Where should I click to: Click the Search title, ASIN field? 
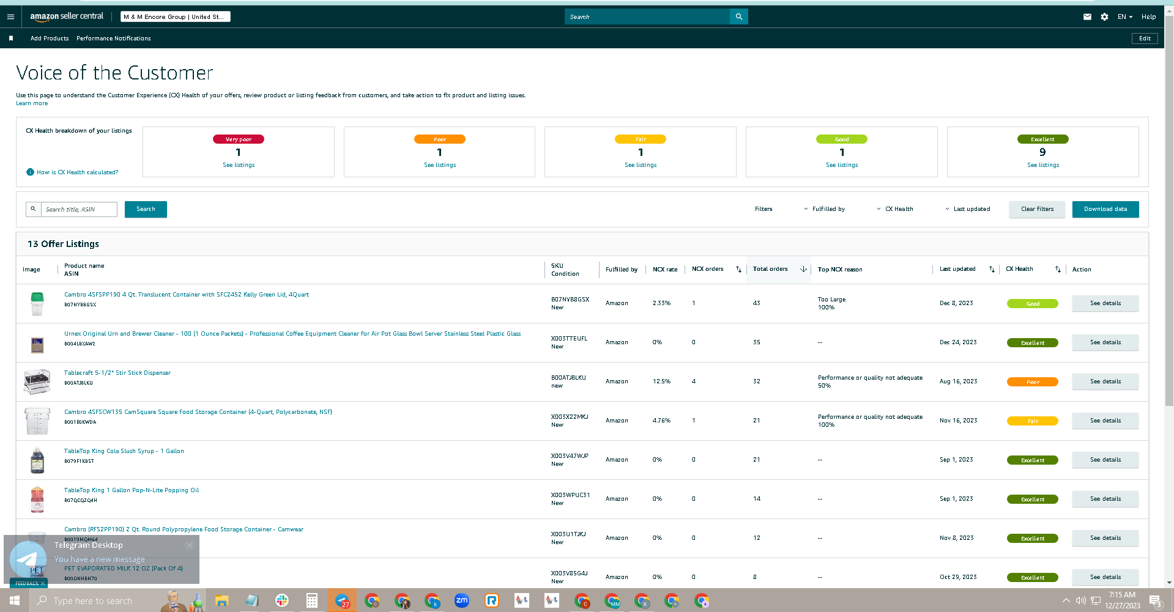(x=79, y=209)
